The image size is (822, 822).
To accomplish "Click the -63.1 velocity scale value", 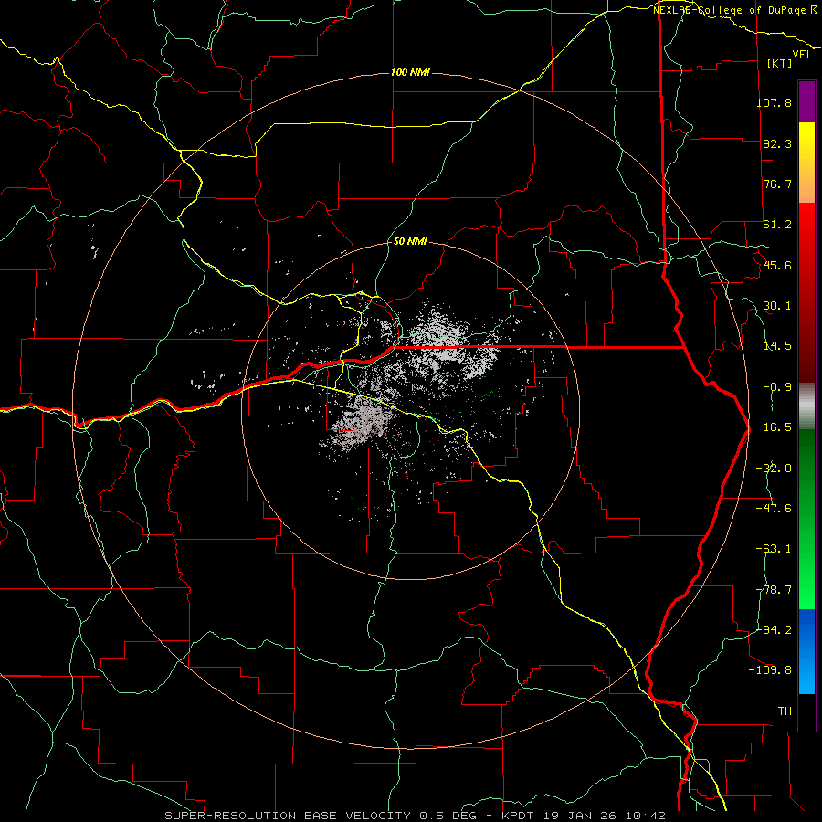I will coord(774,549).
